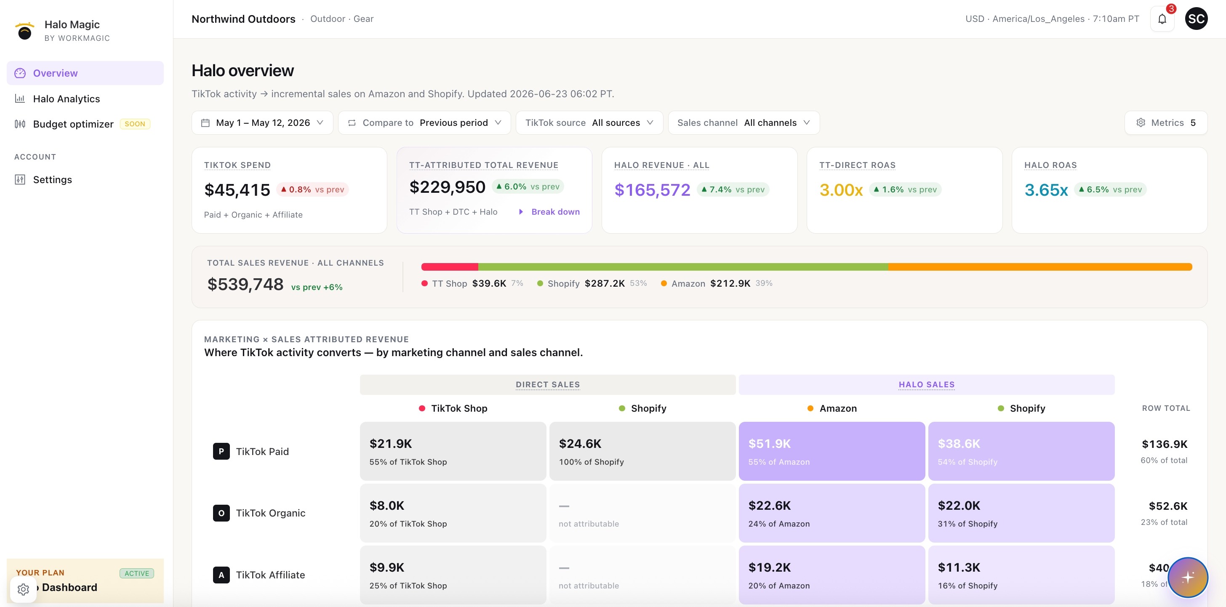1226x607 pixels.
Task: Expand the Sales channel All channels dropdown
Action: (x=744, y=123)
